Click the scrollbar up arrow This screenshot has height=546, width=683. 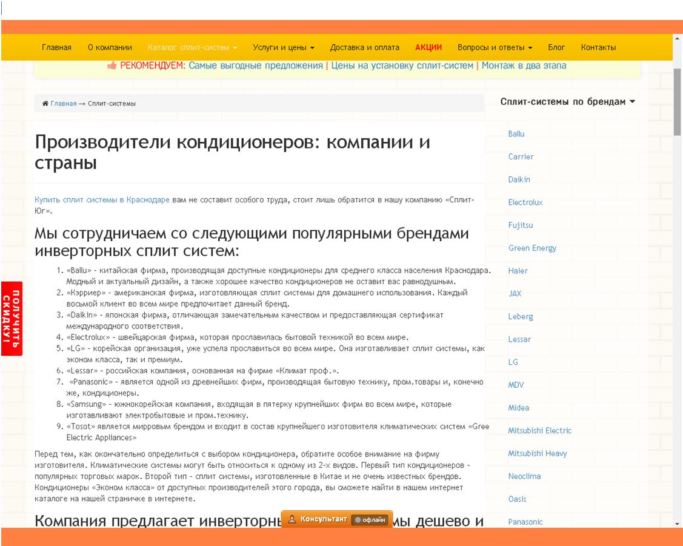678,38
